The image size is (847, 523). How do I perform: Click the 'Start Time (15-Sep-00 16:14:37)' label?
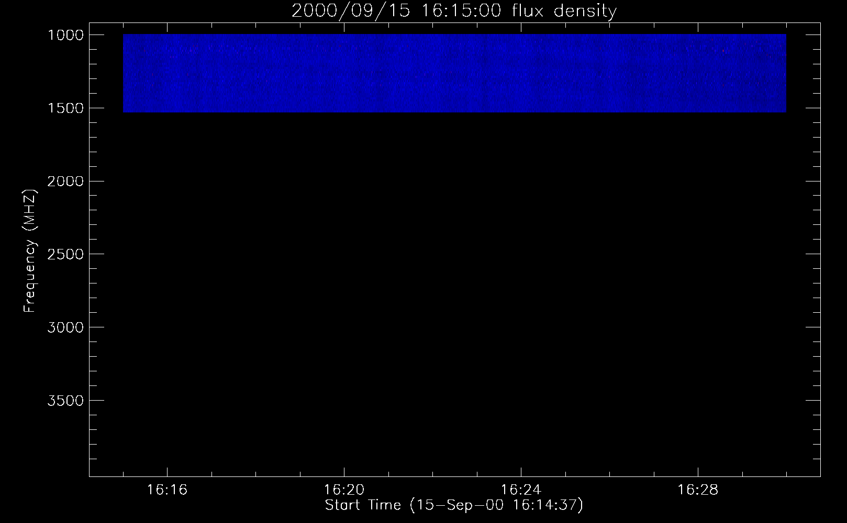click(x=454, y=505)
